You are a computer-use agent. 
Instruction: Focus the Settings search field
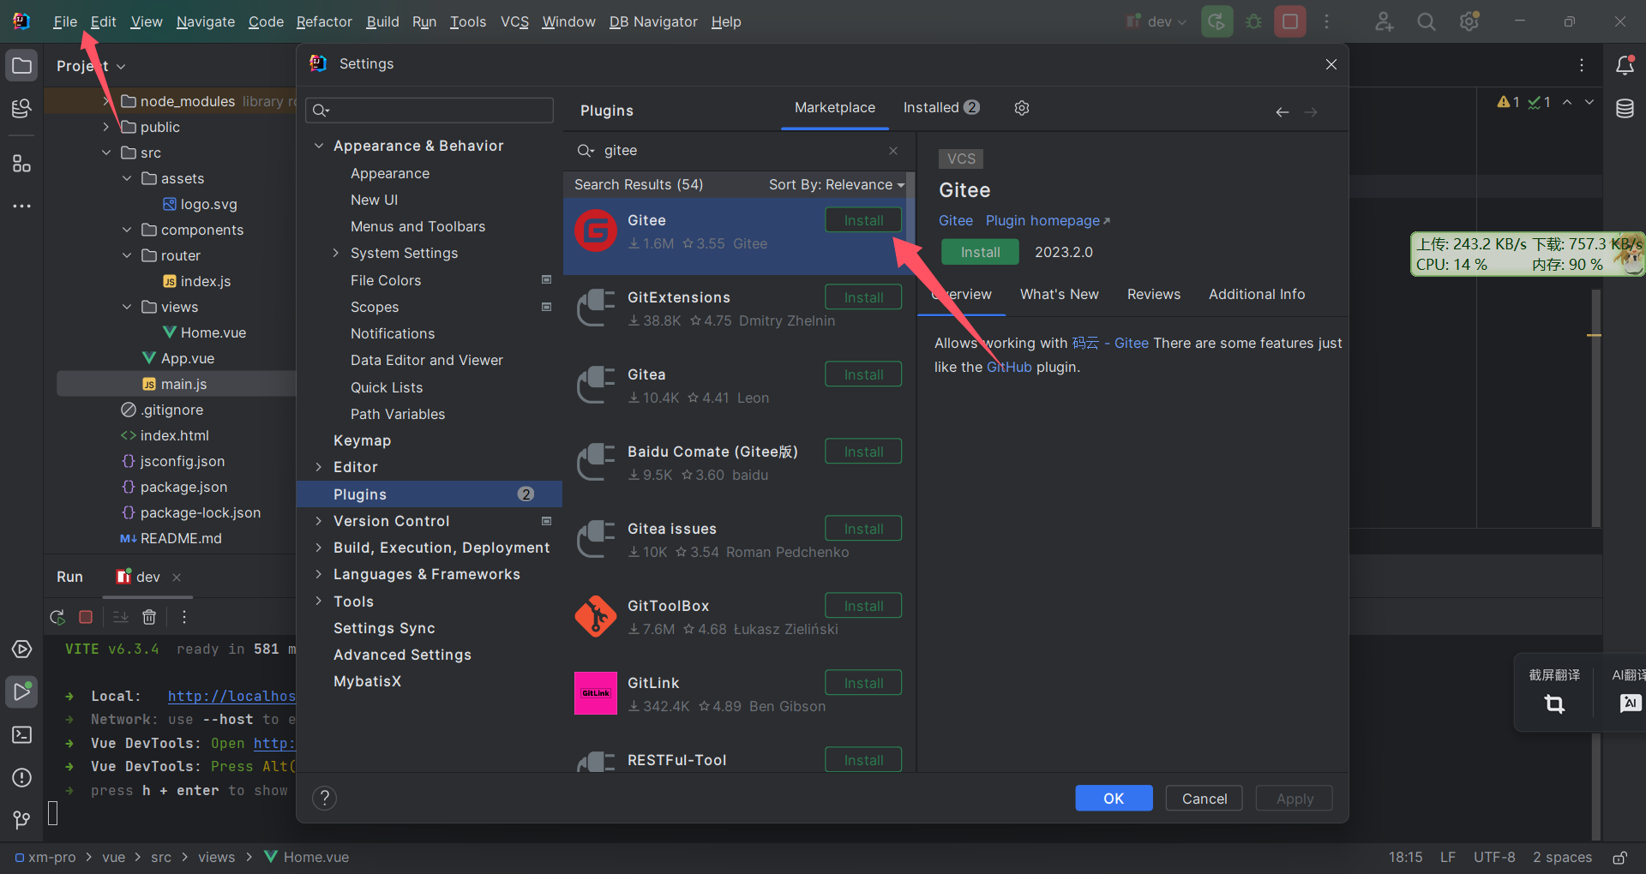pyautogui.click(x=430, y=110)
